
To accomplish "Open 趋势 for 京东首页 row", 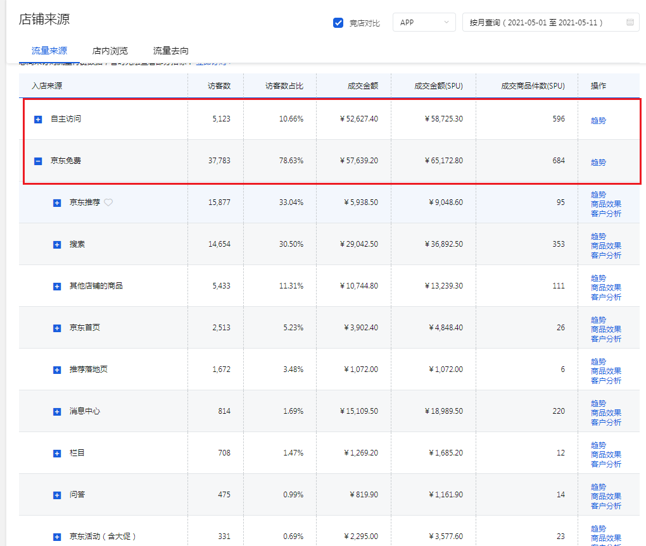I will [x=598, y=320].
